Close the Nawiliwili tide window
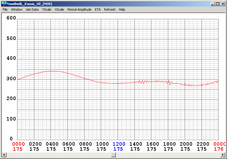The height and width of the screenshot is (159, 227). click(223, 4)
